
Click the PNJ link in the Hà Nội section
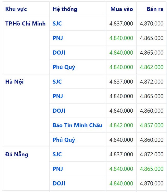[x=58, y=96]
